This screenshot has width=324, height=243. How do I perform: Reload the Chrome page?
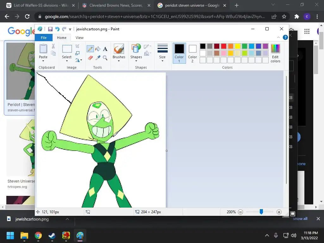[x=27, y=16]
